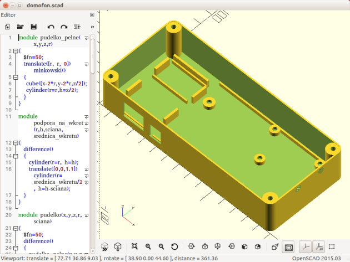Click the 'Editor' panel title
Screen dimensions: 350x262
pos(8,15)
